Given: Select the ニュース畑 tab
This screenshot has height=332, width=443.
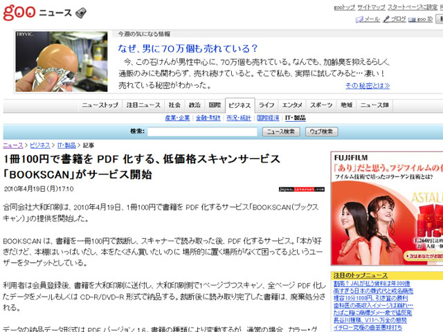Looking at the screenshot, I should tap(374, 105).
